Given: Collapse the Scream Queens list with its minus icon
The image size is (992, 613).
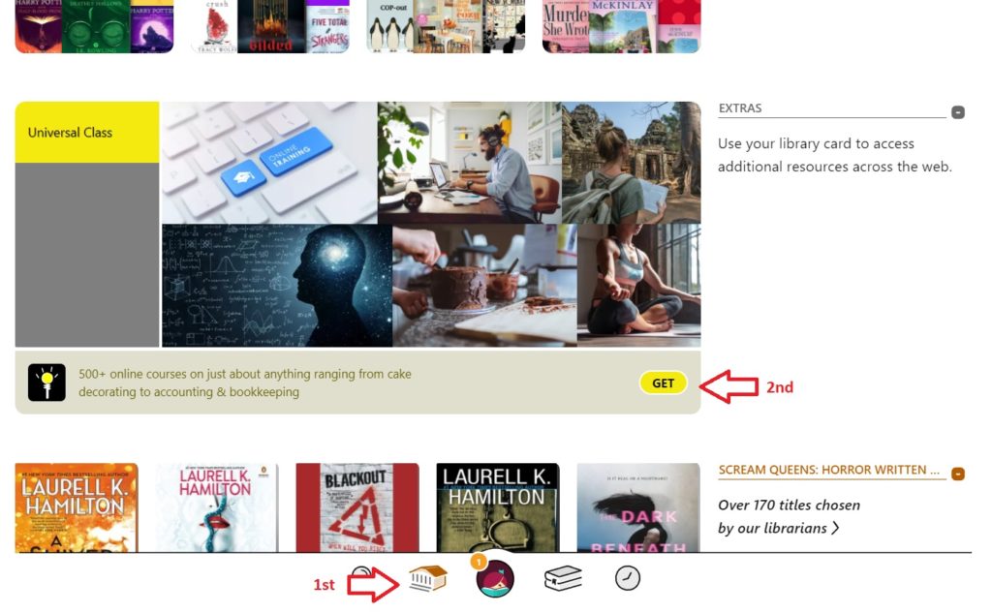Looking at the screenshot, I should point(958,474).
